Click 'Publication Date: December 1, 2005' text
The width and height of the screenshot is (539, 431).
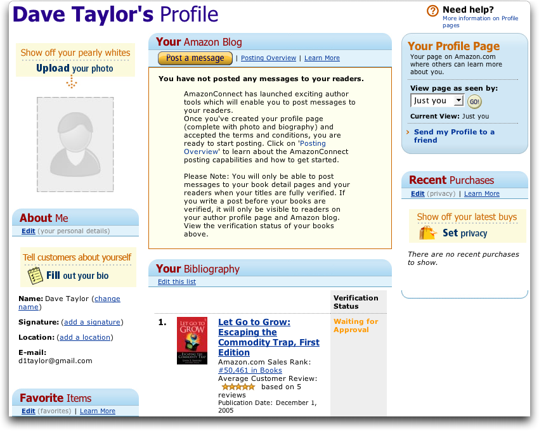click(x=268, y=406)
